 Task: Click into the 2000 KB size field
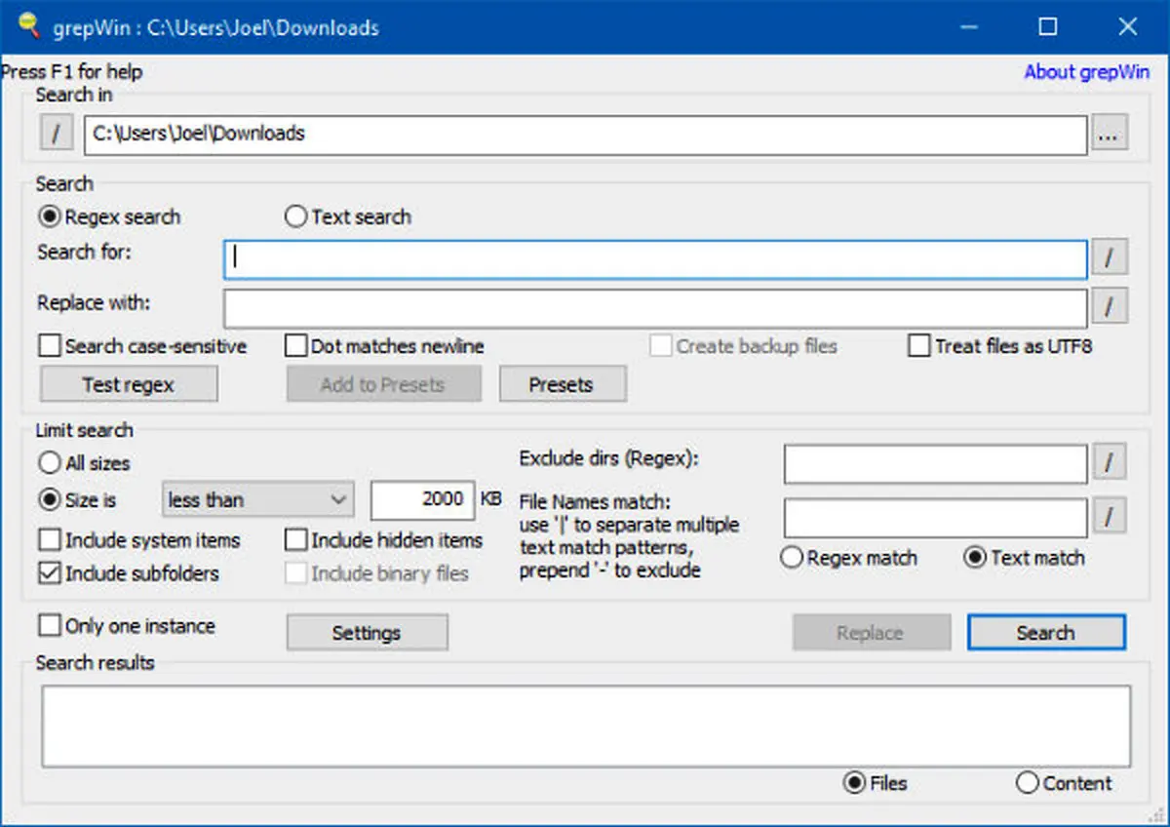422,500
